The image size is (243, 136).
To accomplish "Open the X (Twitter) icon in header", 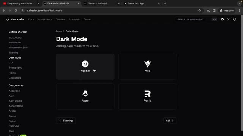I will (x=229, y=19).
